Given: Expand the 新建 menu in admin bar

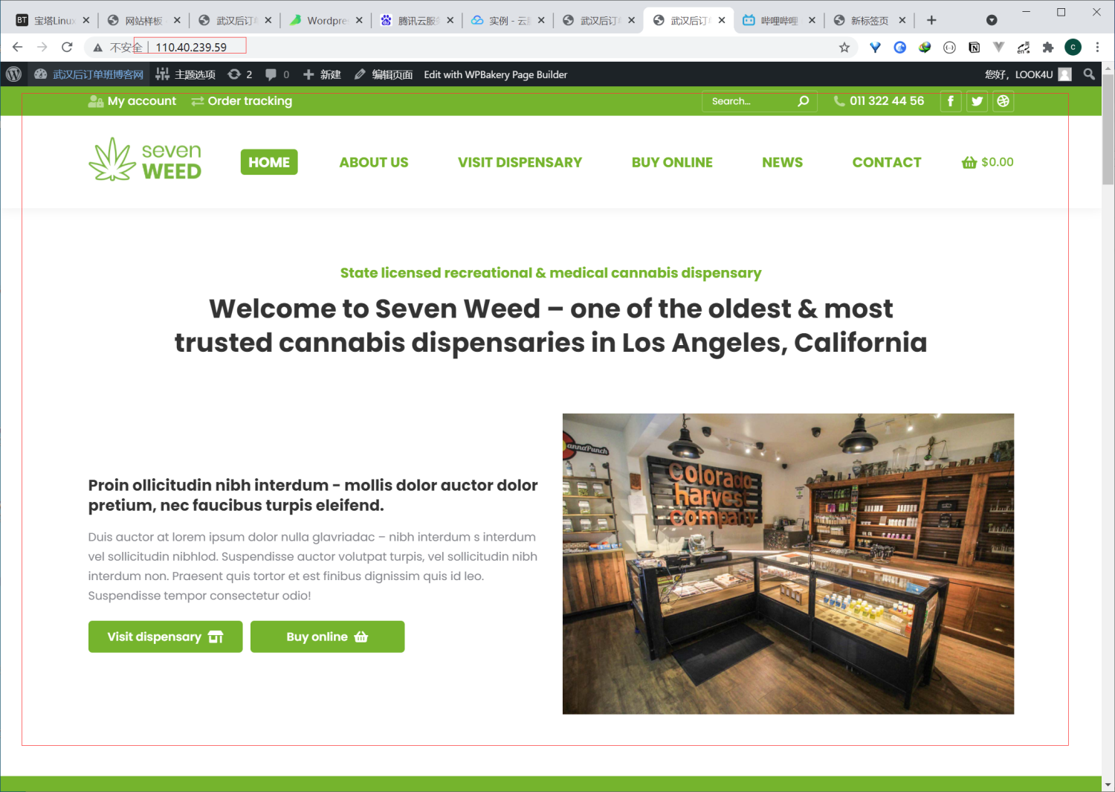Looking at the screenshot, I should tap(322, 74).
